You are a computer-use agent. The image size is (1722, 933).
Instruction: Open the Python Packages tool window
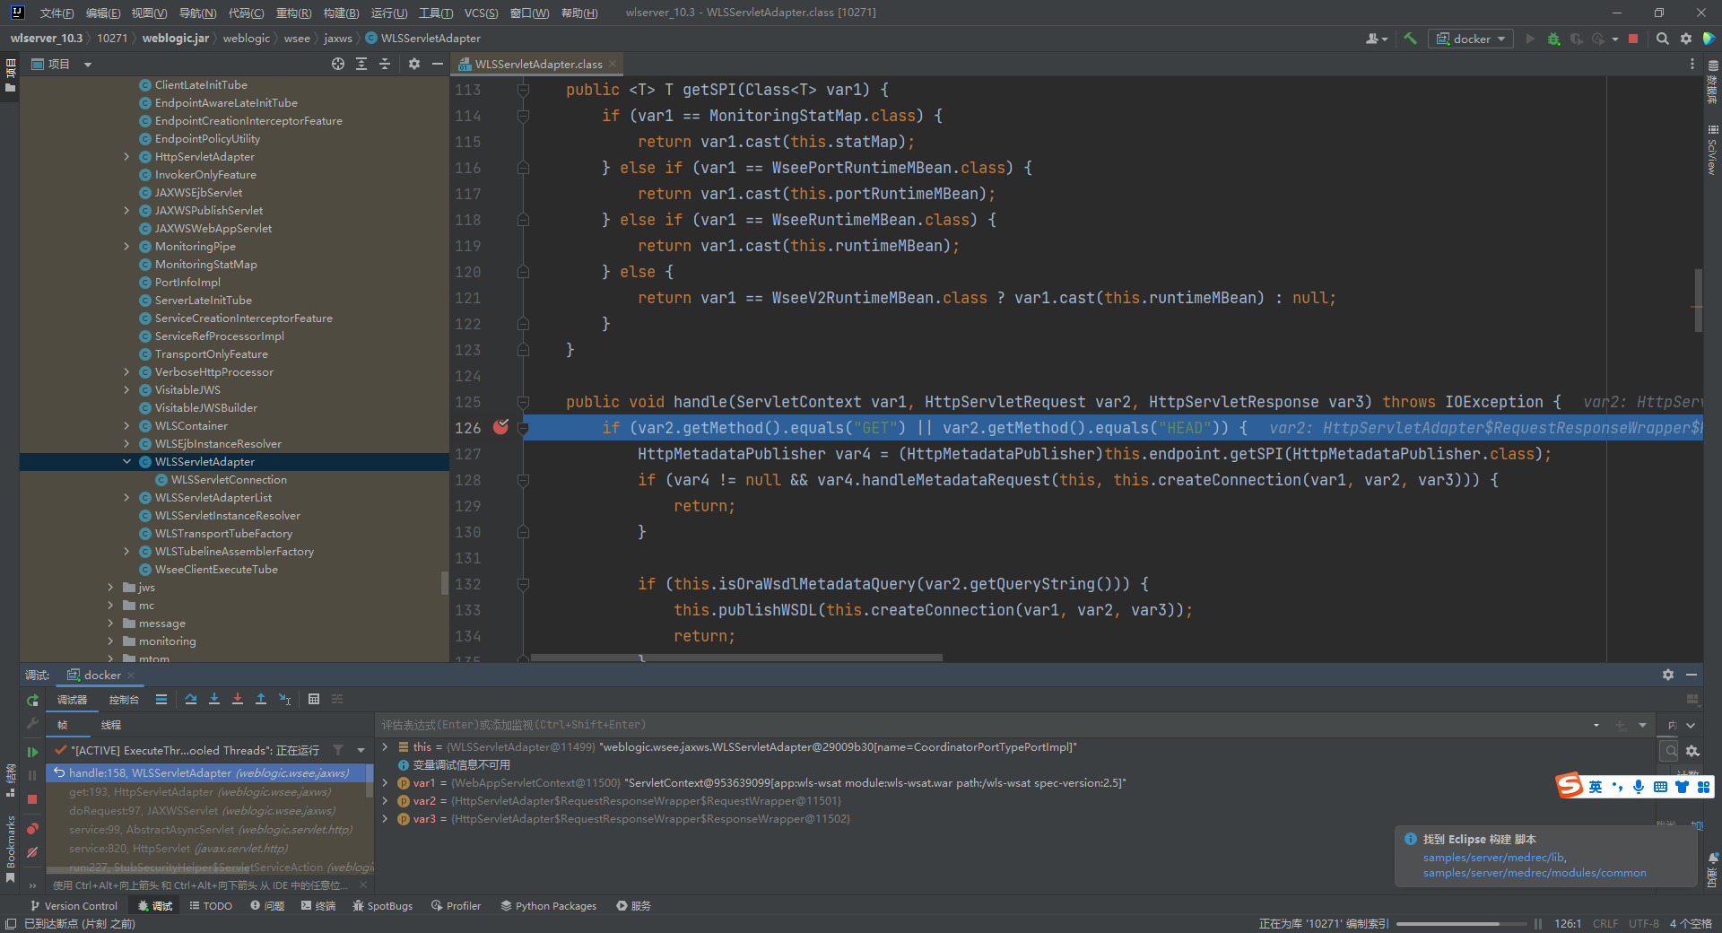[x=548, y=906]
